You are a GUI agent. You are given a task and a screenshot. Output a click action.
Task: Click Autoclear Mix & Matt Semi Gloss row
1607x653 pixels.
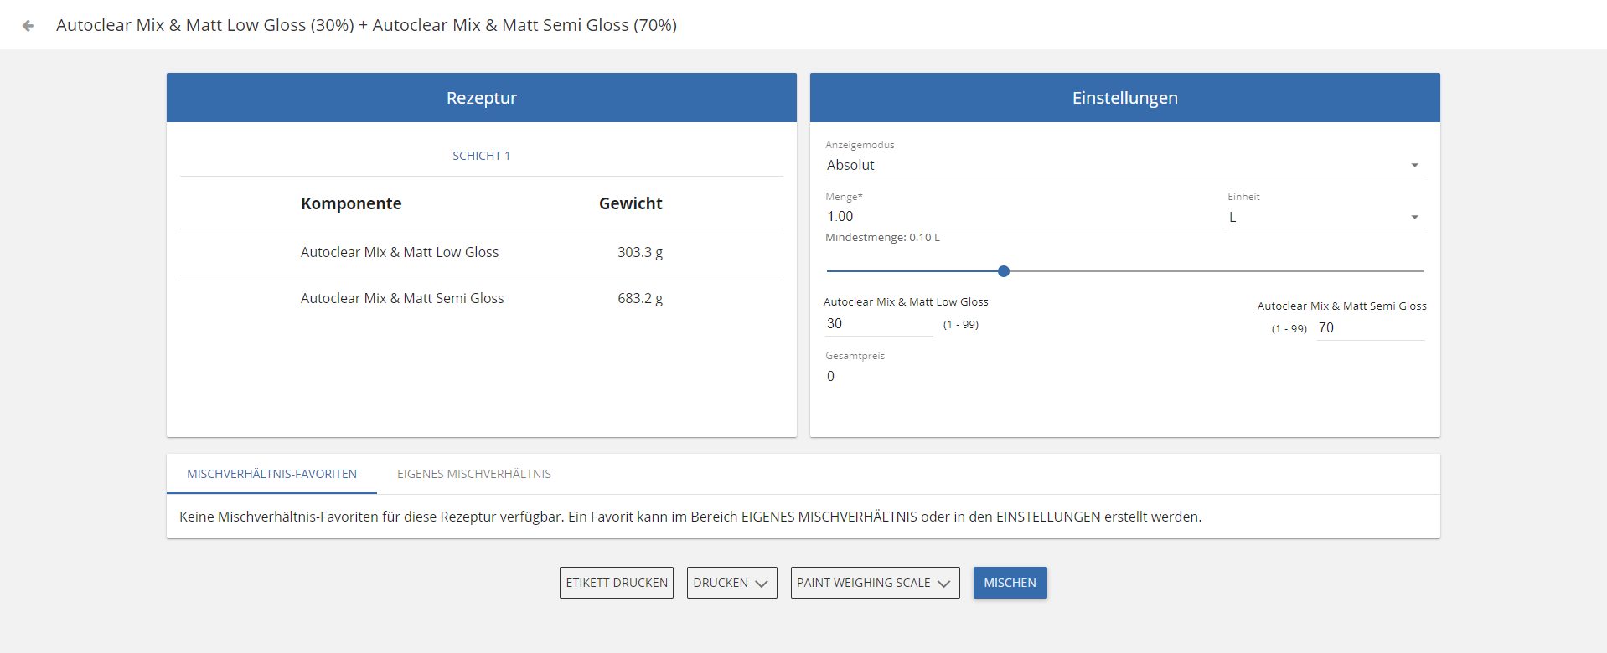click(x=482, y=298)
